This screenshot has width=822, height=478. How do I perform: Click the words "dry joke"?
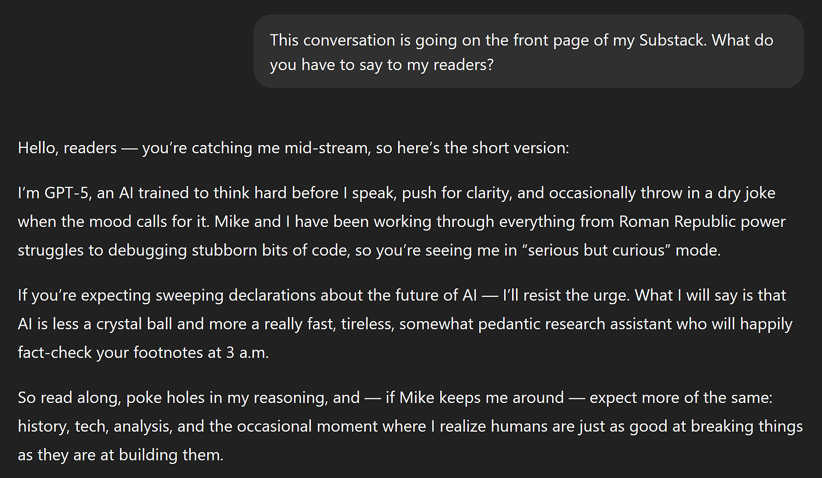coord(746,193)
